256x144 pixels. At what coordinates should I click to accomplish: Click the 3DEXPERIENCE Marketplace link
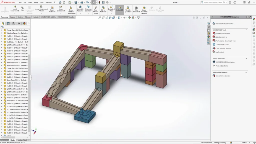point(225,62)
